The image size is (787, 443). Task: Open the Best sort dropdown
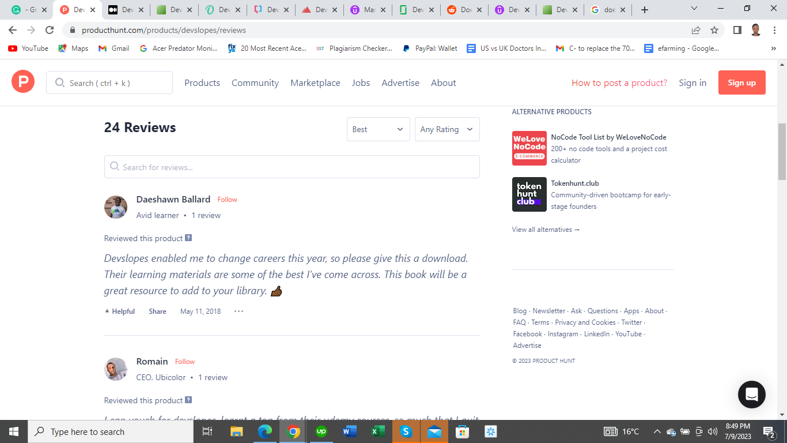coord(378,129)
